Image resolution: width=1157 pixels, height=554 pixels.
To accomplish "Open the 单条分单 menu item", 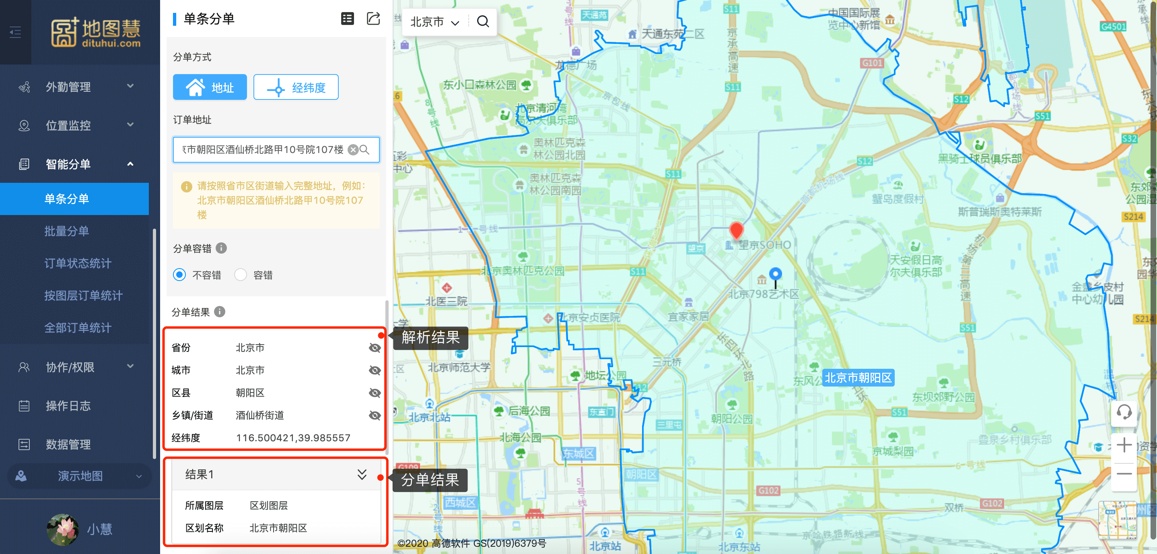I will point(74,199).
